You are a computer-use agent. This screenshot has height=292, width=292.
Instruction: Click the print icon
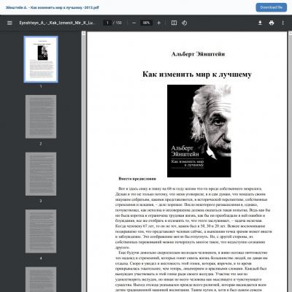(x=272, y=23)
